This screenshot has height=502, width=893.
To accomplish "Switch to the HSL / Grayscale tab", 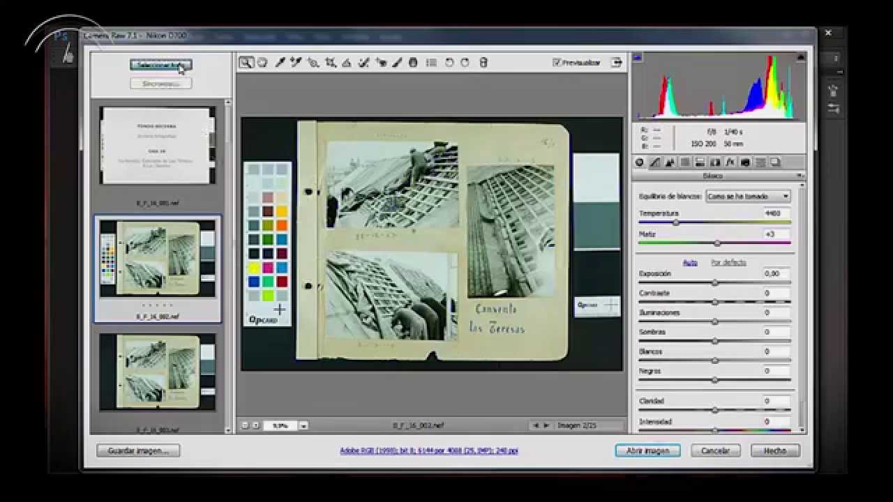I will (685, 162).
